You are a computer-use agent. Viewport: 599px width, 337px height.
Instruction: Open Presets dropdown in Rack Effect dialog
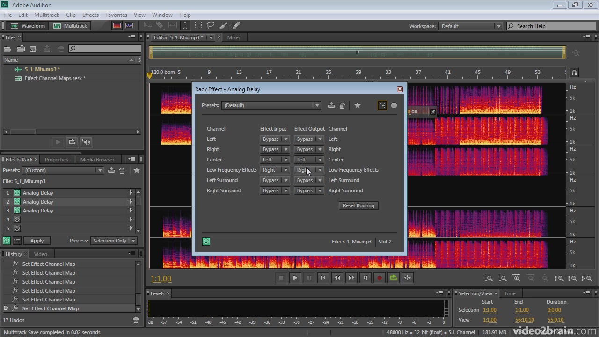pos(271,105)
